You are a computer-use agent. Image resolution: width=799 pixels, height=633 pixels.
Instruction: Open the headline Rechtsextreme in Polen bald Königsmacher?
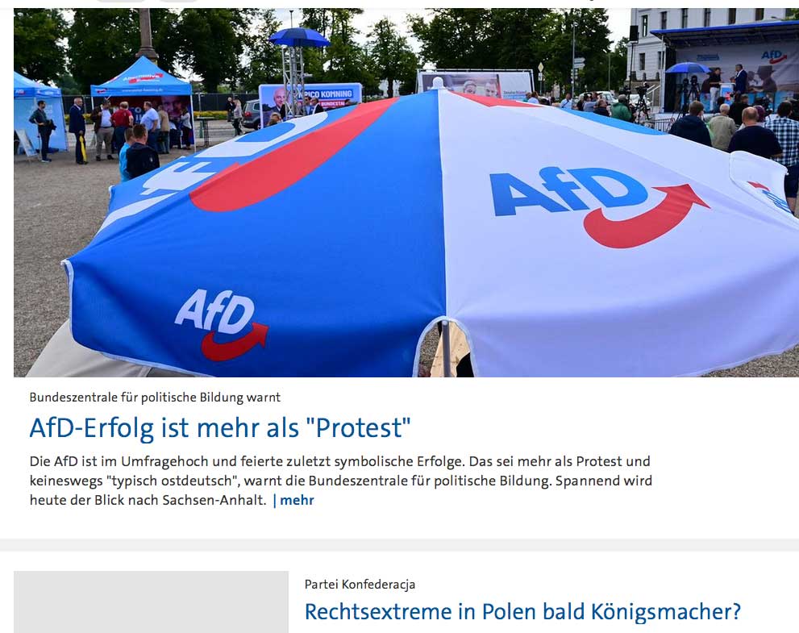point(522,612)
